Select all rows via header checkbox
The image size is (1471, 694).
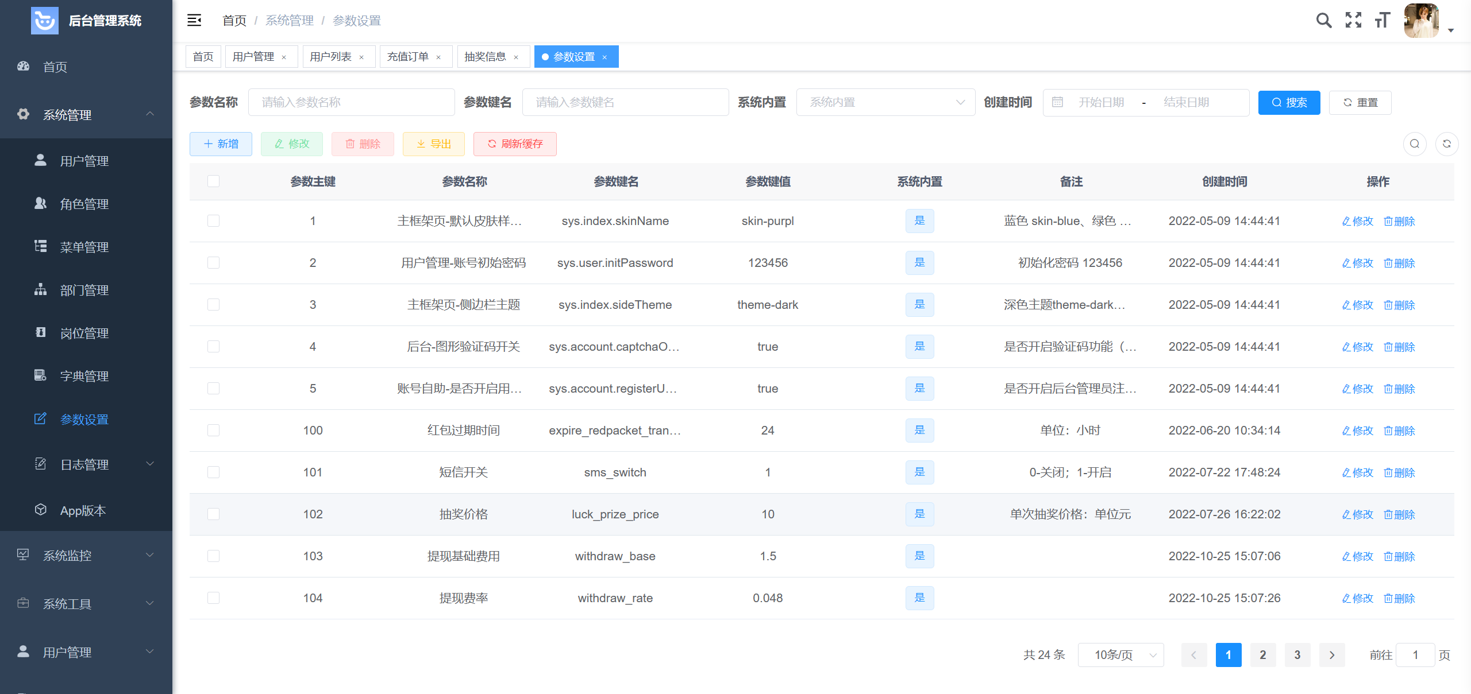point(213,181)
